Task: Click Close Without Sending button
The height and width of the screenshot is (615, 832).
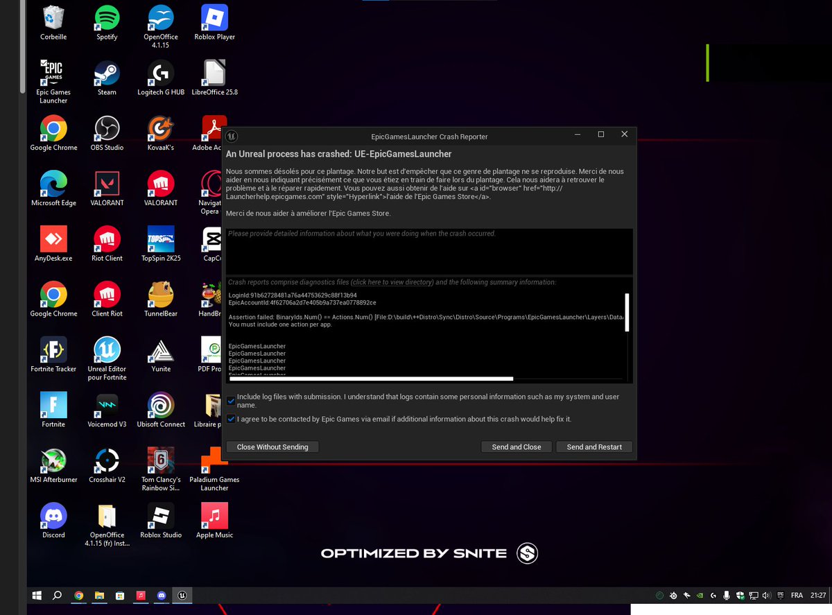Action: coord(272,447)
